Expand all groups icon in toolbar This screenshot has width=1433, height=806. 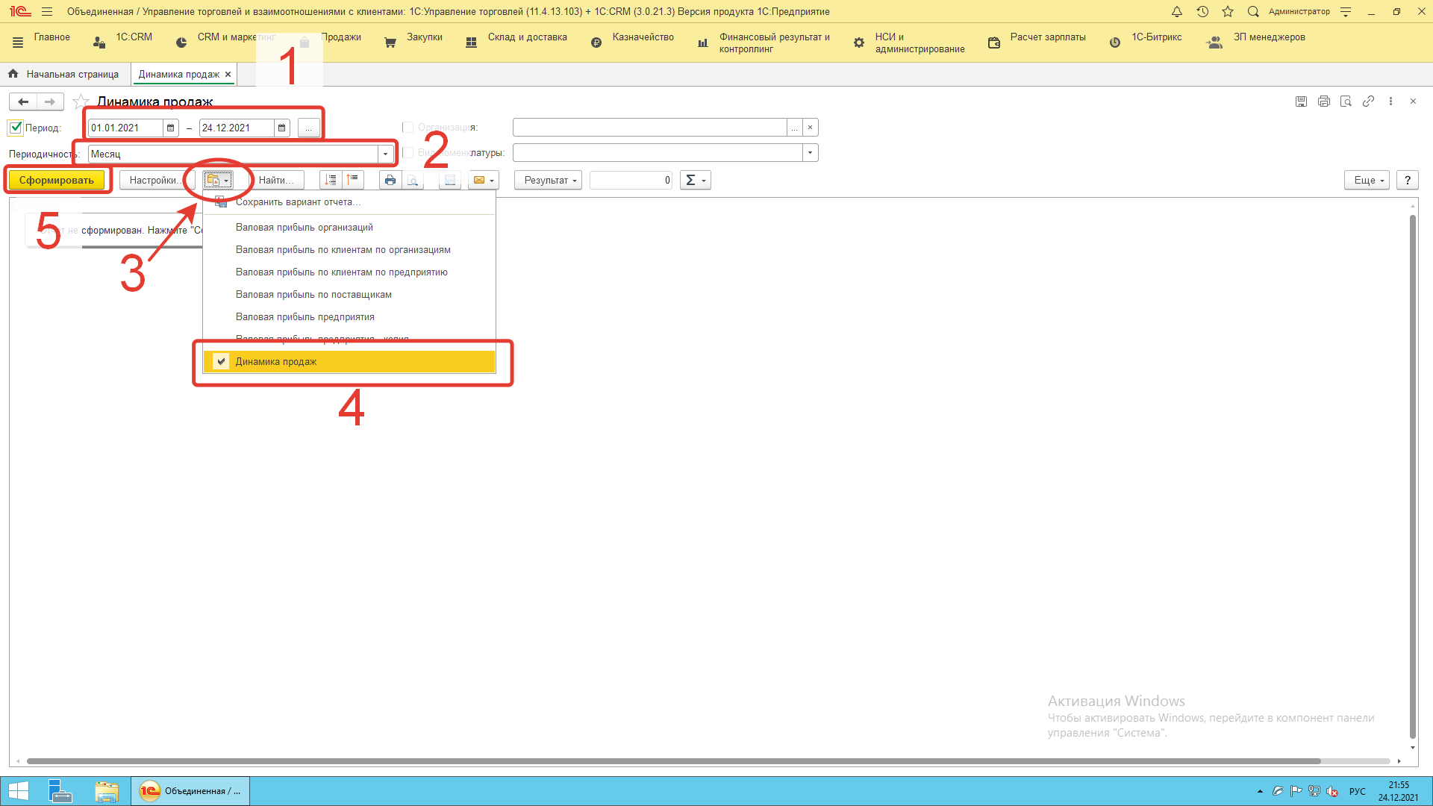point(331,180)
